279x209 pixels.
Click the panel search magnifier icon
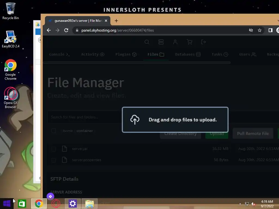click(147, 42)
